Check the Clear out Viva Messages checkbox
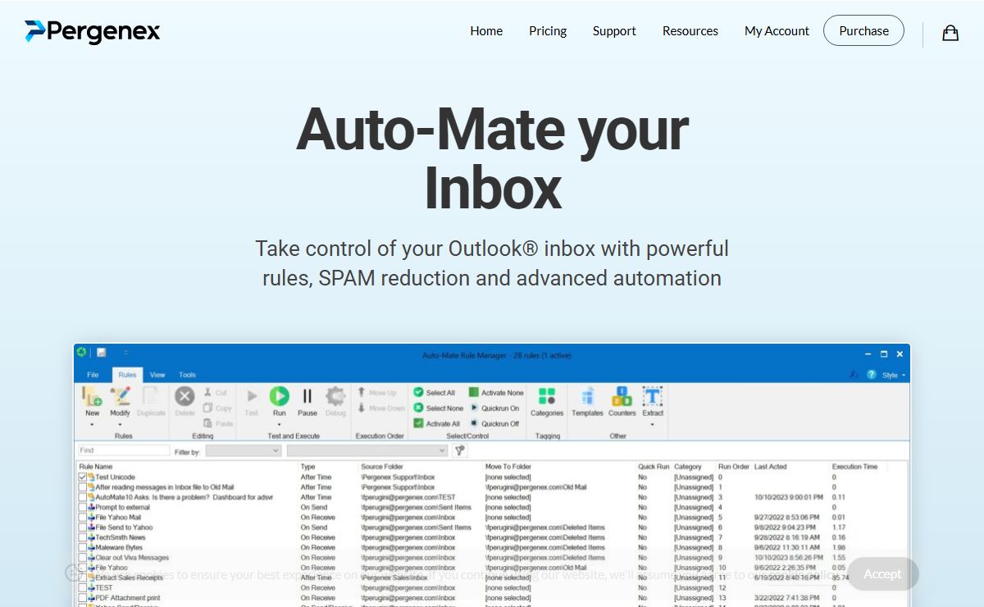 coord(82,558)
